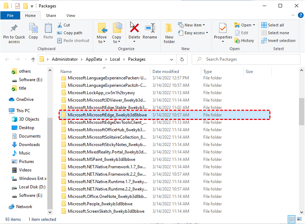305x224 pixels.
Task: Switch to the Home ribbon tab
Action: 30,16
